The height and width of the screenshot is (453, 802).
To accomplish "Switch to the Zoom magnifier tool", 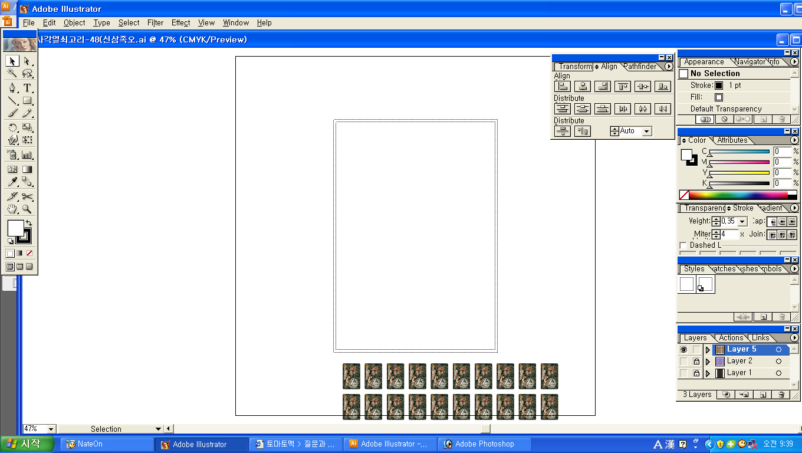I will pos(27,209).
